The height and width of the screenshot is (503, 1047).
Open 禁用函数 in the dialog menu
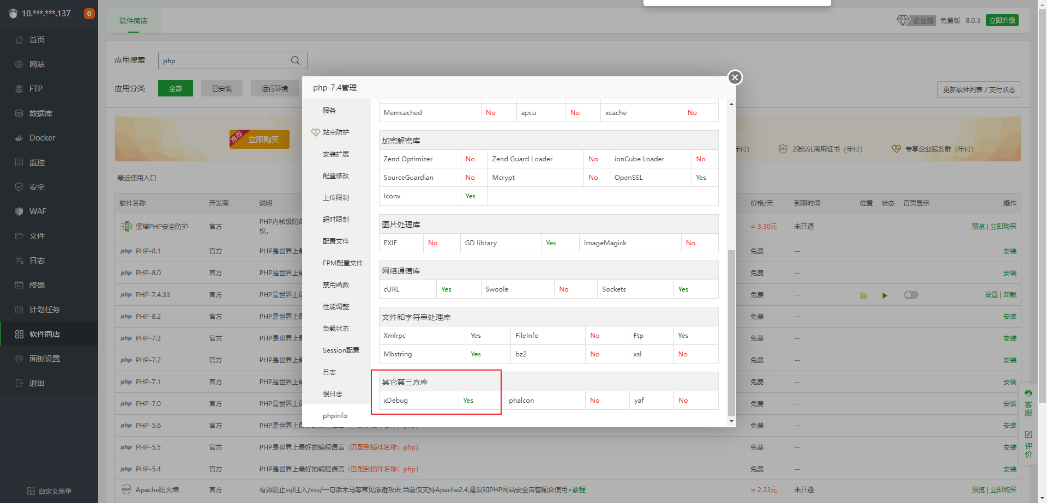[x=336, y=284]
